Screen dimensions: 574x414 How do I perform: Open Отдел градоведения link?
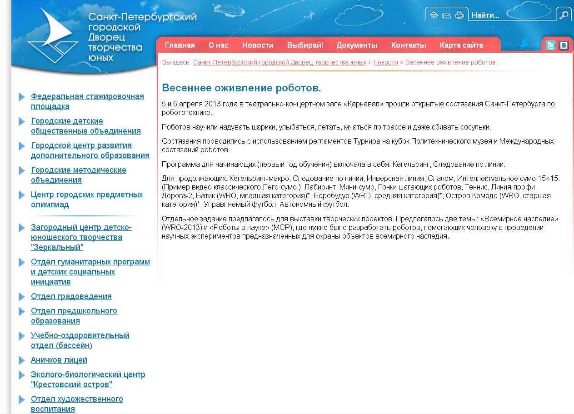click(x=71, y=296)
